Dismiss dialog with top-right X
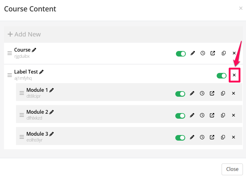Image resolution: width=246 pixels, height=178 pixels. (x=241, y=8)
